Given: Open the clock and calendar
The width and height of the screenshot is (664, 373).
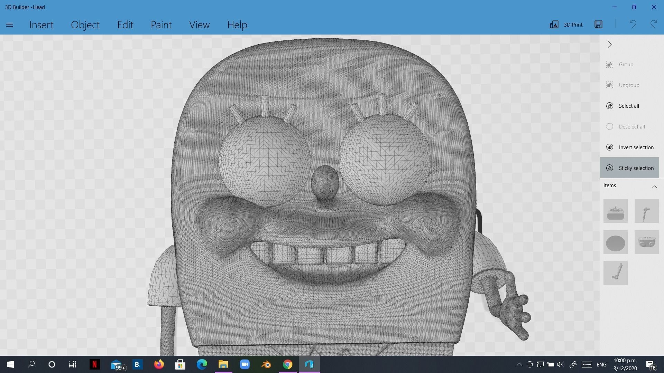Looking at the screenshot, I should click(625, 364).
